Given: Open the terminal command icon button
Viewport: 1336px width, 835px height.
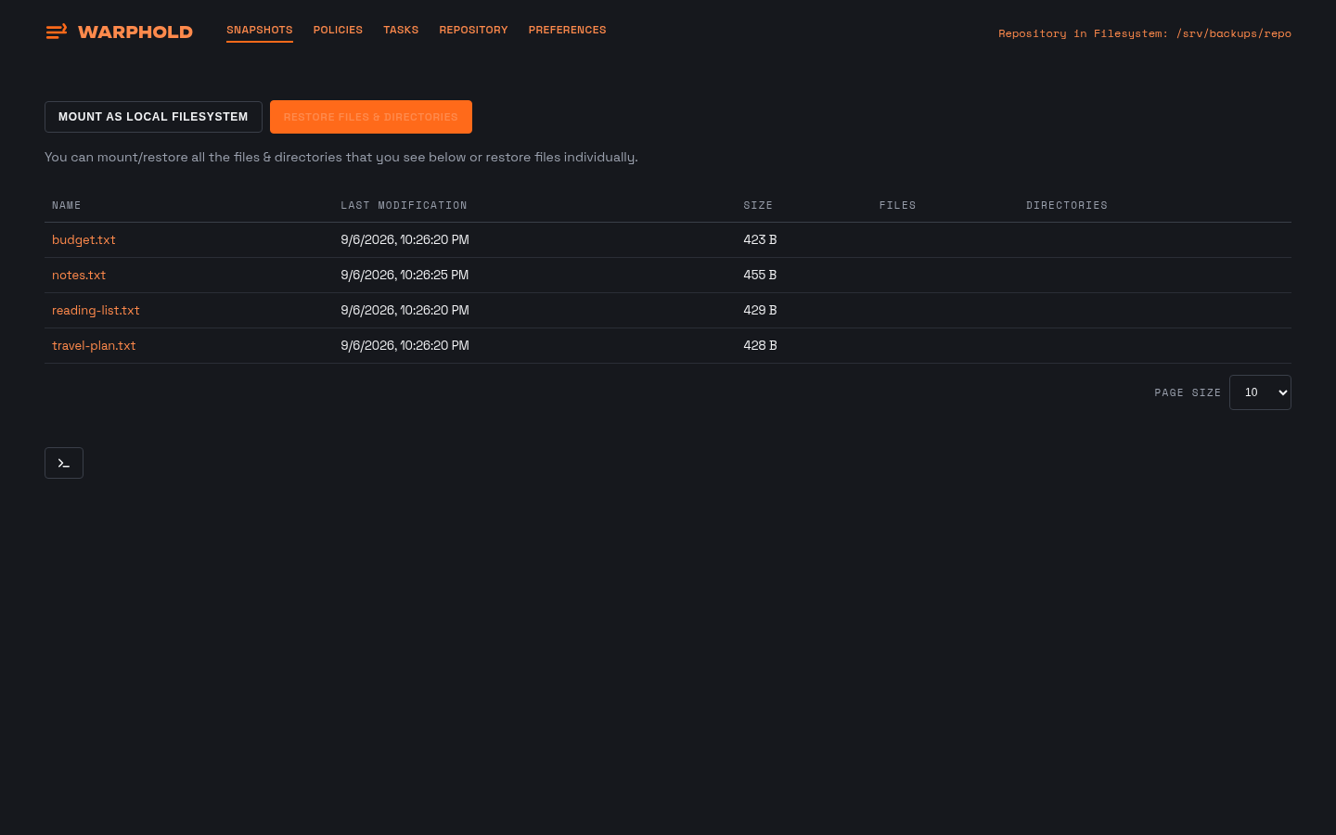Looking at the screenshot, I should (64, 463).
